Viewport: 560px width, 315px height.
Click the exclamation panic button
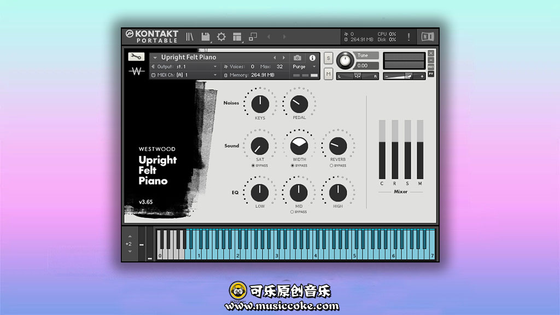point(409,37)
